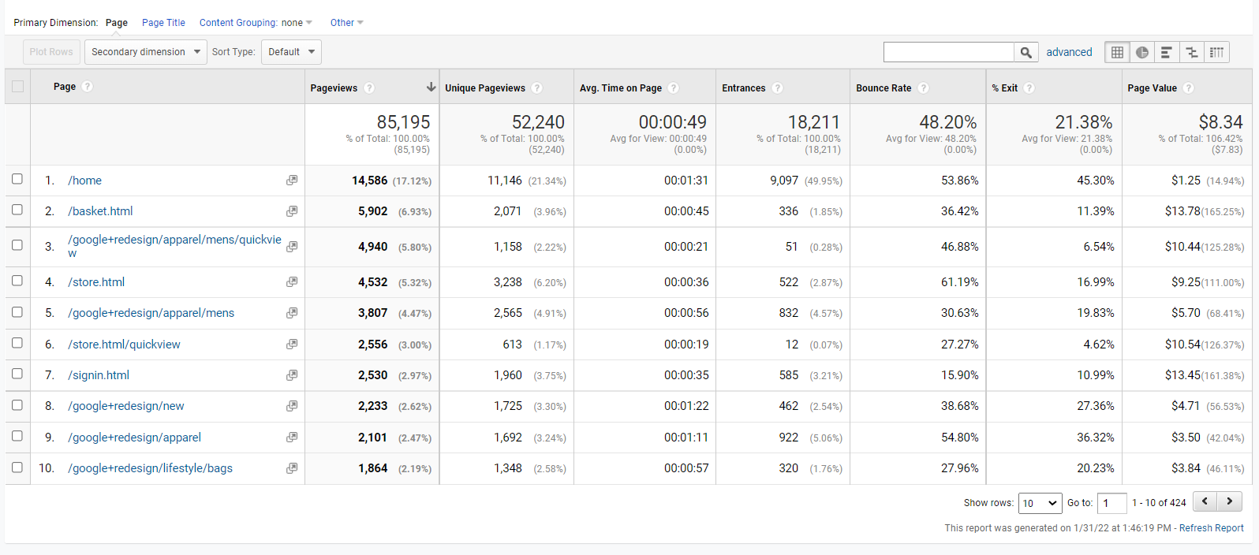Viewport: 1259px width, 555px height.
Task: Open the Show rows dropdown
Action: pos(1040,503)
